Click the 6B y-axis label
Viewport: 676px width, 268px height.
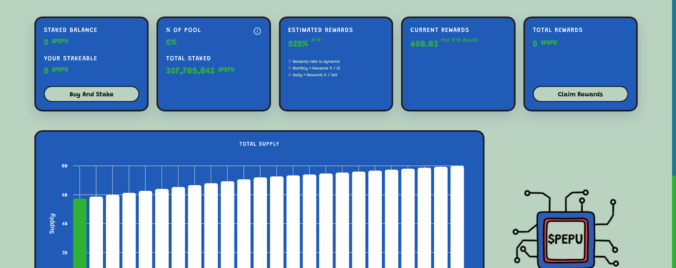click(65, 195)
